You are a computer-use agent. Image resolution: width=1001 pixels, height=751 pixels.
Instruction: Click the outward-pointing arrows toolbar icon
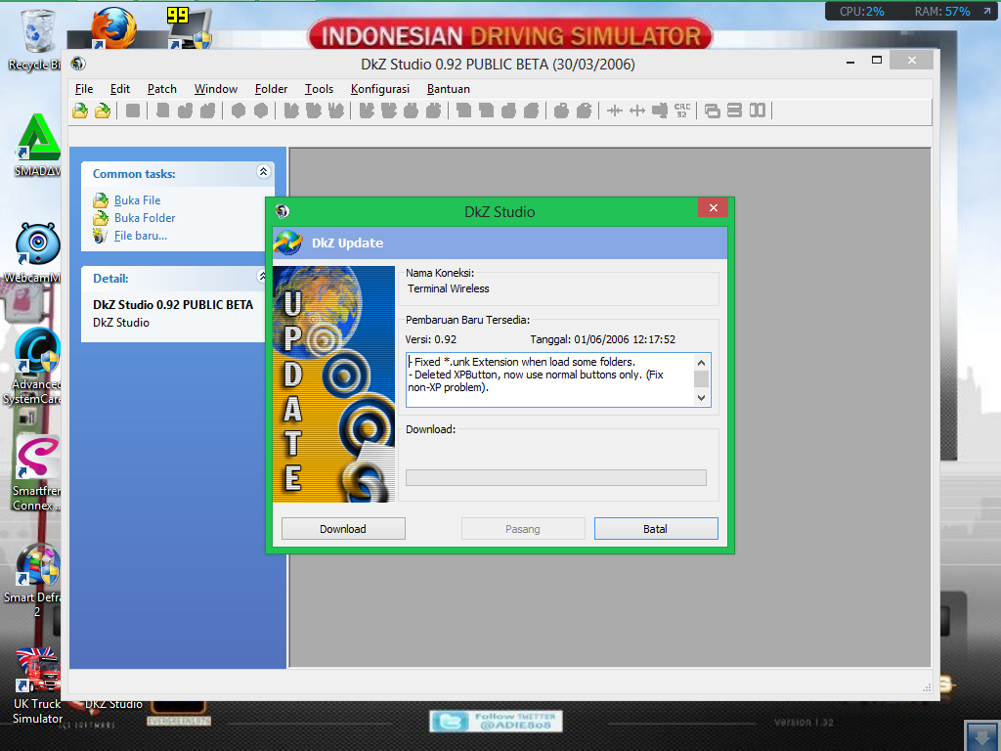pyautogui.click(x=637, y=110)
